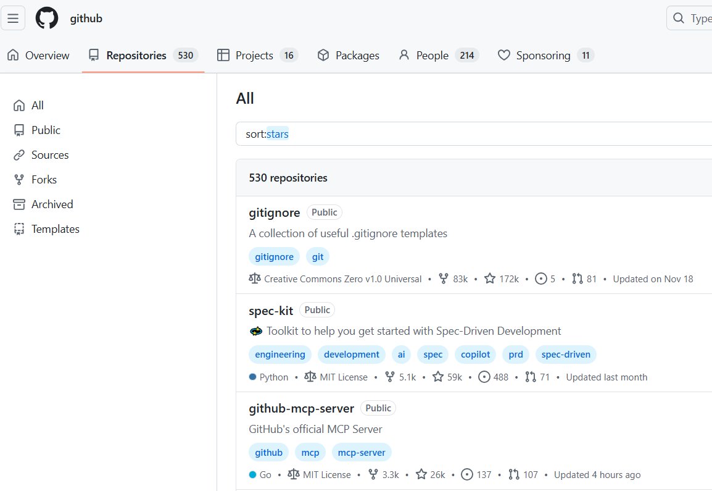View the Sponsoring tab
The height and width of the screenshot is (491, 712).
click(x=546, y=56)
